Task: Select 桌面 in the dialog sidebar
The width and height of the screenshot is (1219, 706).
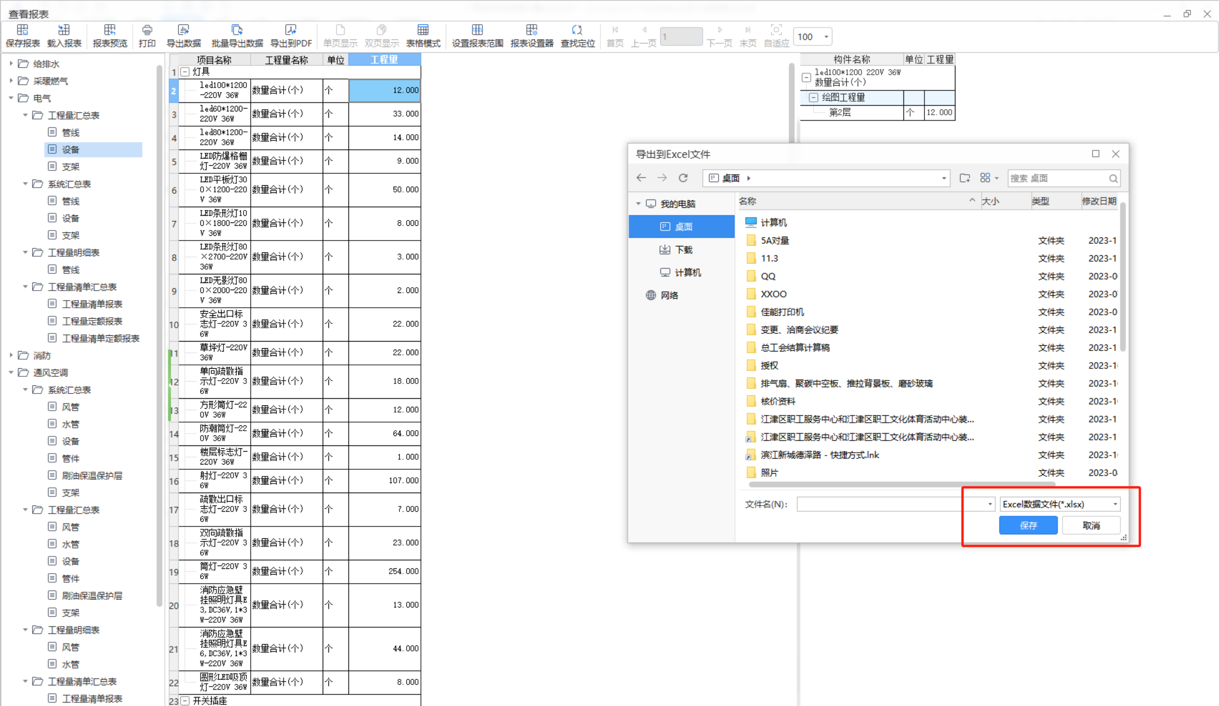Action: 682,226
